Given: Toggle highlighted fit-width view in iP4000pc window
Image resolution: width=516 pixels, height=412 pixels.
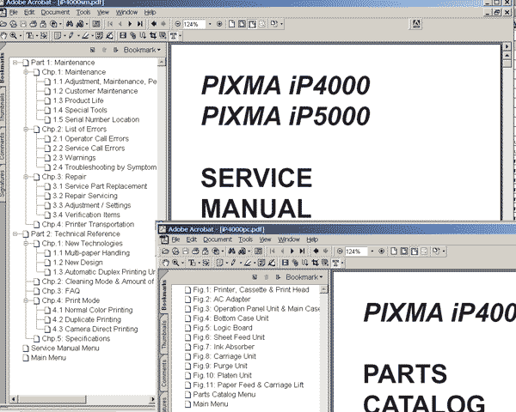Looking at the screenshot, I should click(415, 251).
